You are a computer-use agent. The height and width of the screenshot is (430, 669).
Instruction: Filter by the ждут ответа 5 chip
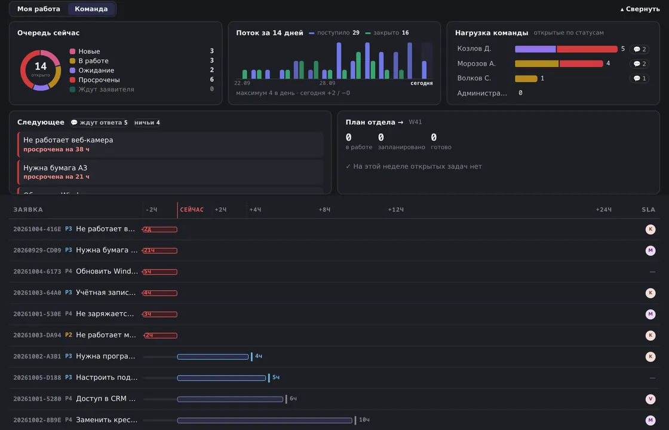click(99, 123)
